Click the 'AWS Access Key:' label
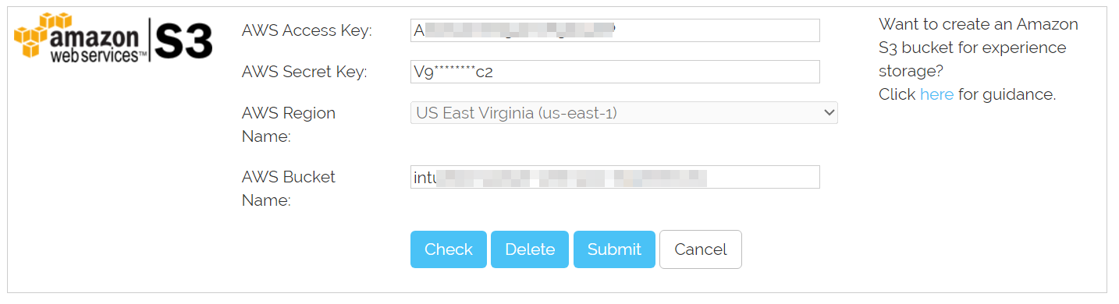The image size is (1119, 304). [x=307, y=30]
